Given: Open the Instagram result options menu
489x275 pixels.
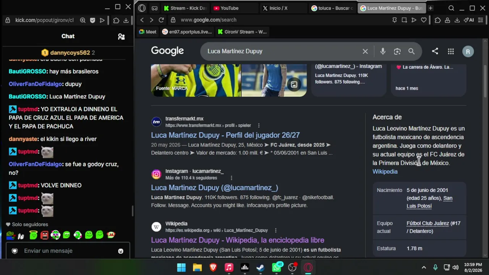Looking at the screenshot, I should click(231, 178).
